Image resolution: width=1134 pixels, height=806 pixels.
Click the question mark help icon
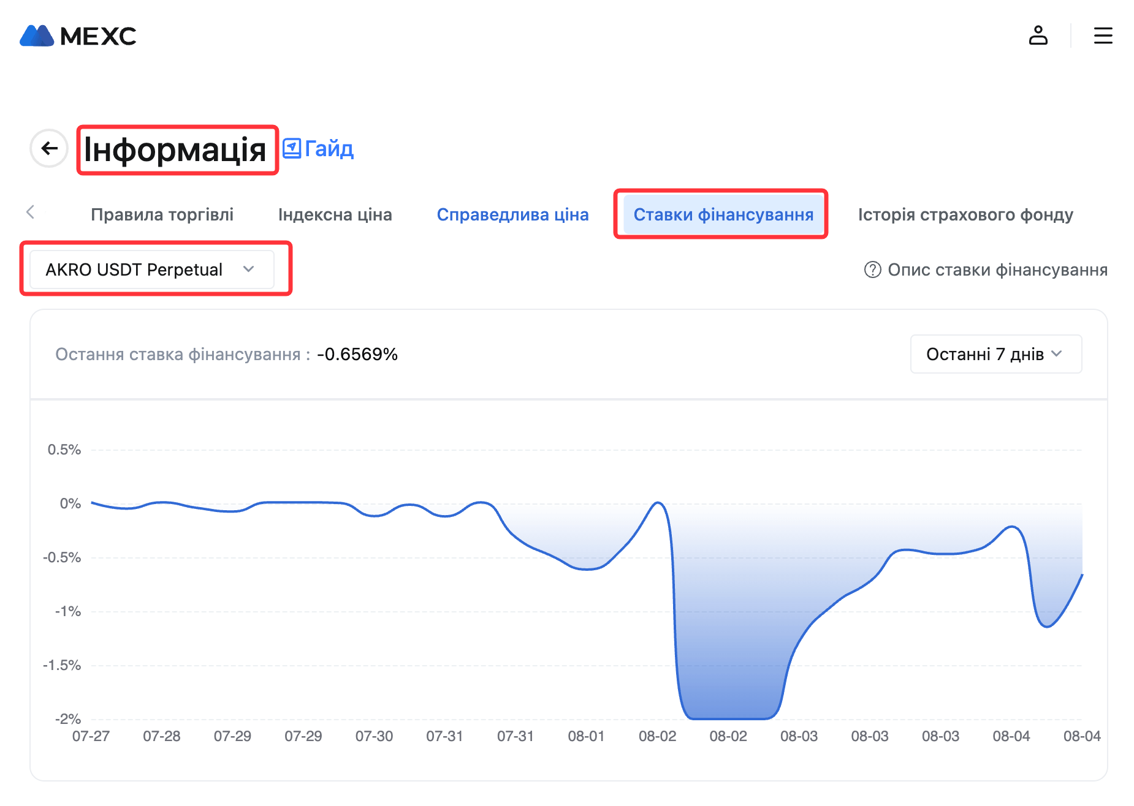click(x=872, y=269)
